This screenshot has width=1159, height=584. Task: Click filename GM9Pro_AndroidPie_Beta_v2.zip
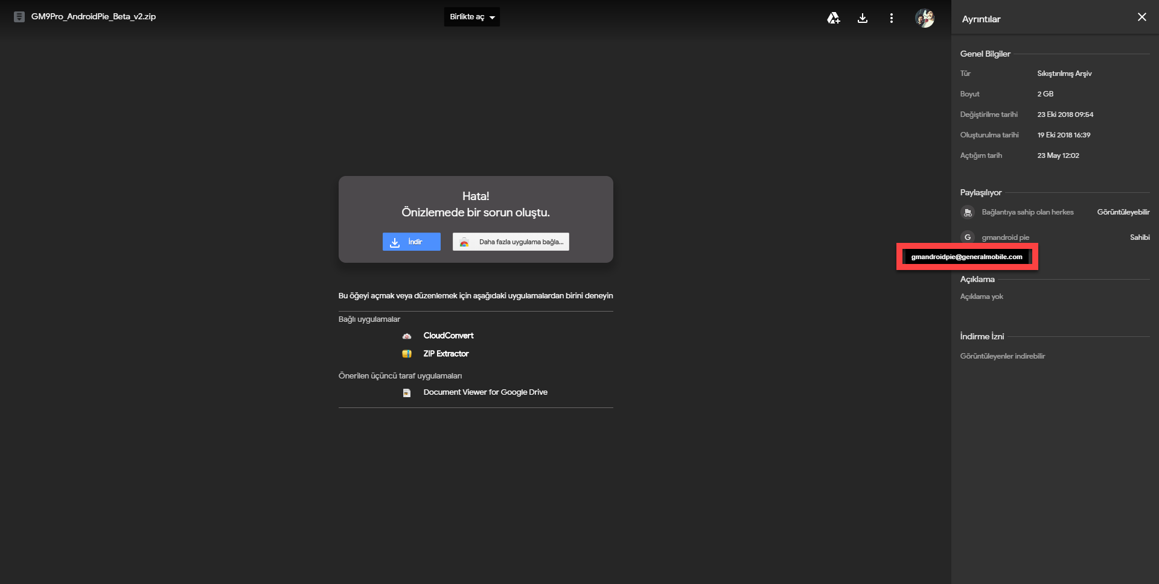coord(94,17)
